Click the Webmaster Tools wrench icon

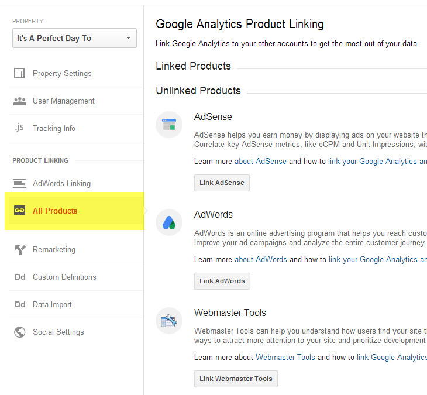(169, 321)
